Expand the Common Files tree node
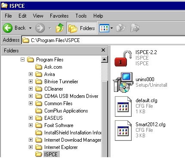 pos(31,103)
